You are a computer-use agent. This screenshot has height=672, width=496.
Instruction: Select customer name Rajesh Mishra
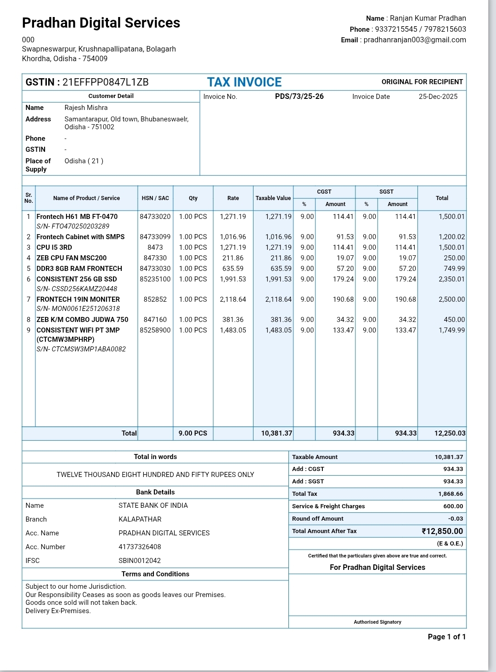point(86,108)
